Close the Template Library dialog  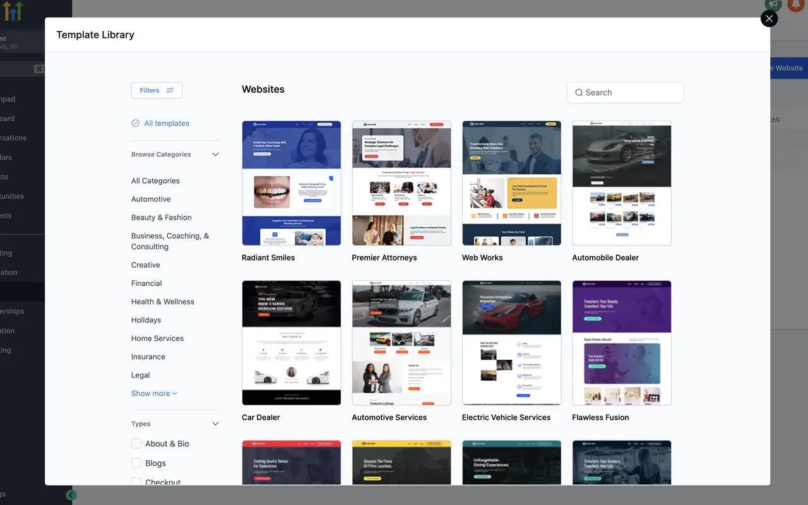769,18
